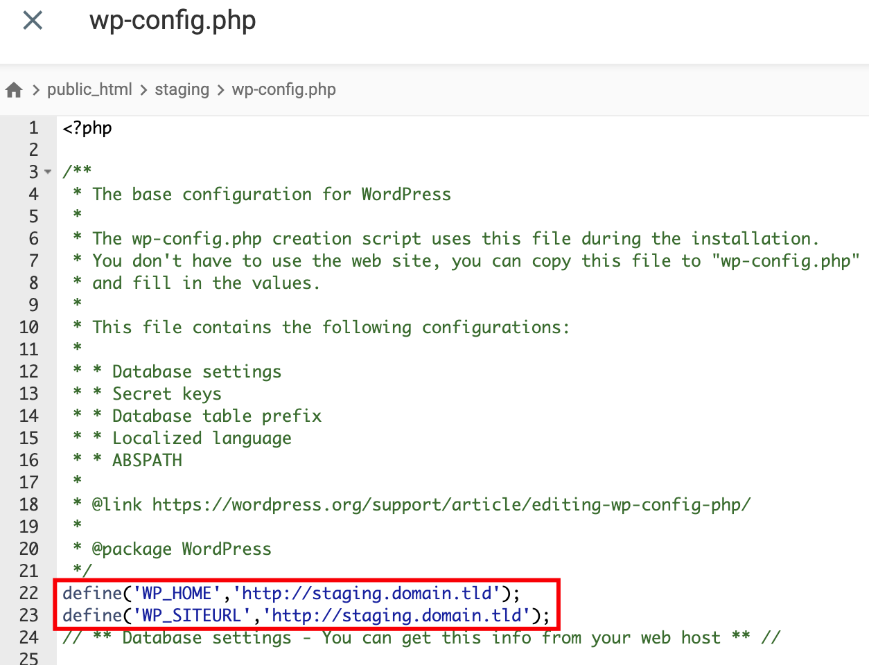Viewport: 869px width, 665px height.
Task: Click the chevron before wp-config.php breadcrumb
Action: 220,90
